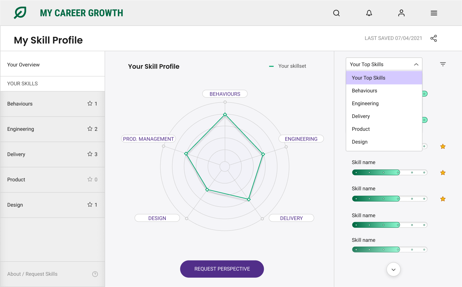Screen dimensions: 462x287
Task: Open search with the magnifier icon
Action: [x=336, y=13]
